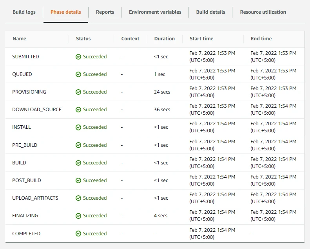Select the POST_BUILD phase name
Image resolution: width=310 pixels, height=249 pixels.
tap(27, 180)
